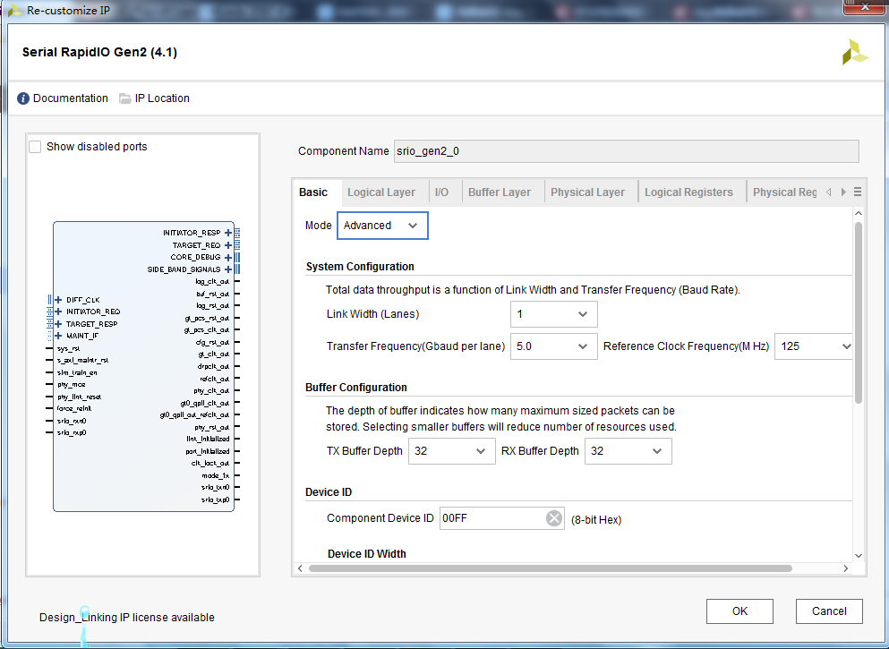Open the tab list hamburger icon
The image size is (889, 649).
[857, 191]
